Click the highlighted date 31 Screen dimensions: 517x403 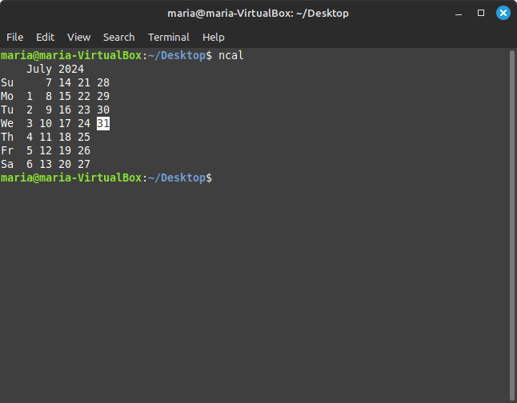coord(103,124)
